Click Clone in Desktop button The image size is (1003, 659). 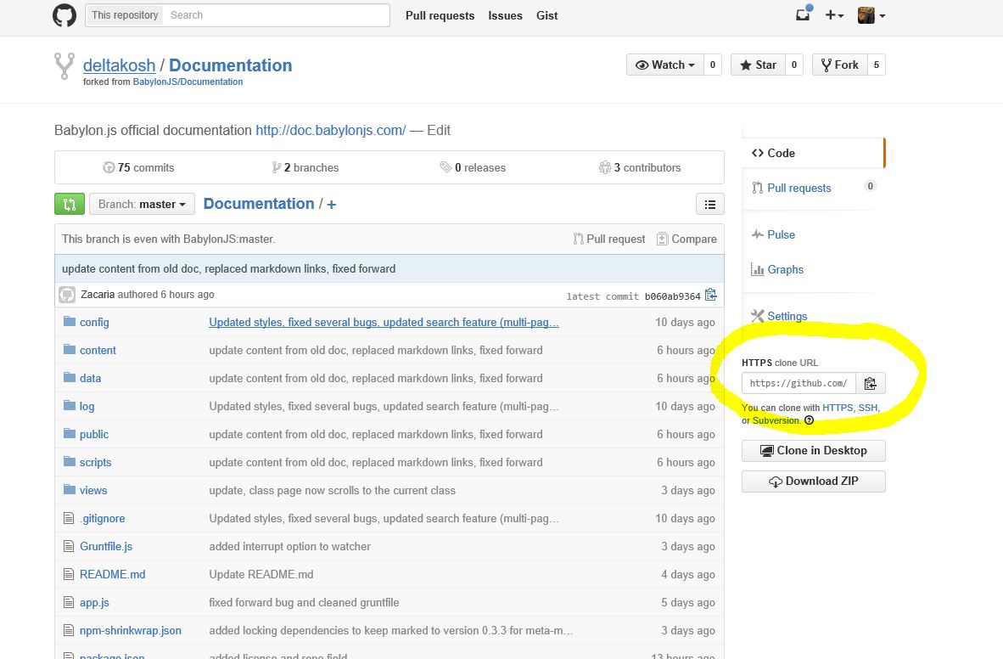tap(814, 451)
